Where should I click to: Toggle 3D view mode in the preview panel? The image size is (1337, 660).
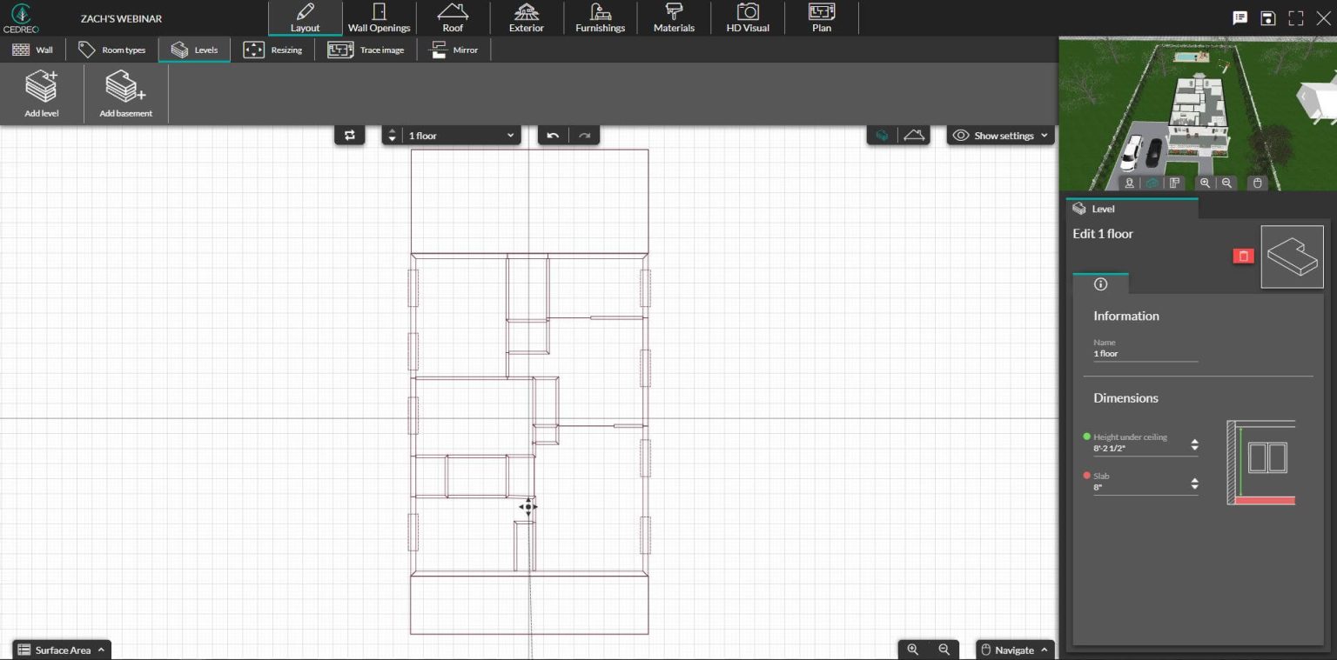[1151, 183]
